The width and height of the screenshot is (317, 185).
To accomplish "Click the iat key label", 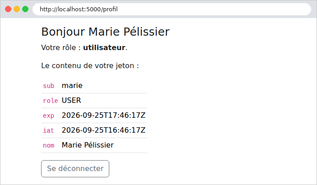I will (48, 130).
